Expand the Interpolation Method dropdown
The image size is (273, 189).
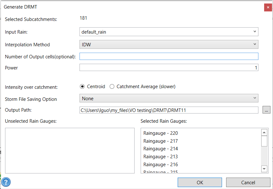169,44
